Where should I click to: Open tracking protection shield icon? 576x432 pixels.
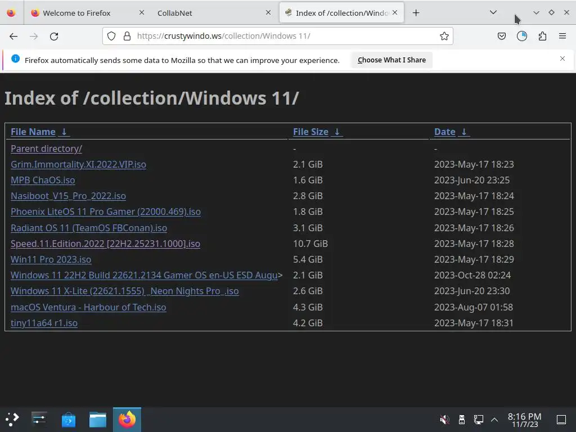(x=111, y=36)
